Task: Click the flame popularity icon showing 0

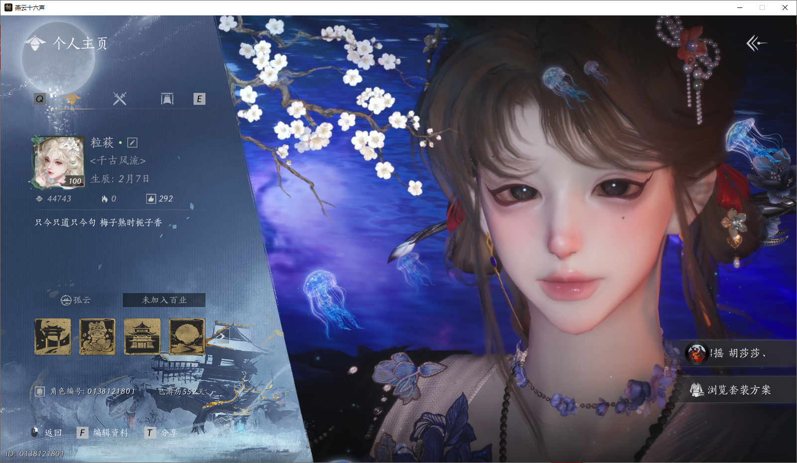Action: point(104,199)
